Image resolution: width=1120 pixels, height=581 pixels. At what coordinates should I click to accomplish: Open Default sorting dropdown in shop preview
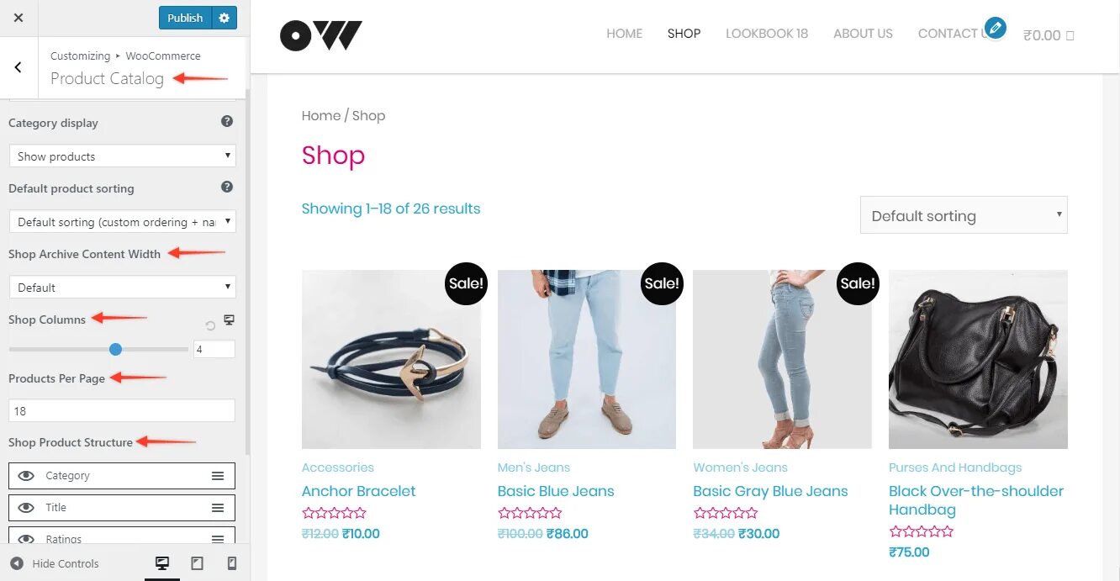coord(964,215)
